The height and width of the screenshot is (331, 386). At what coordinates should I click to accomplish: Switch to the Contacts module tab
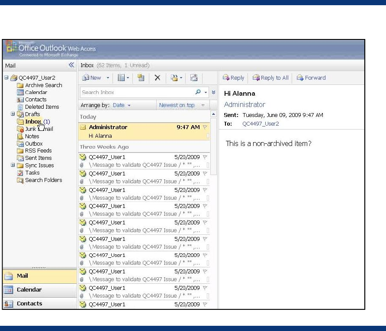point(40,304)
